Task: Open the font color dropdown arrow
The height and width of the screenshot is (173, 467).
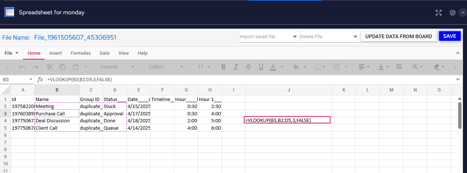Action: [282, 67]
